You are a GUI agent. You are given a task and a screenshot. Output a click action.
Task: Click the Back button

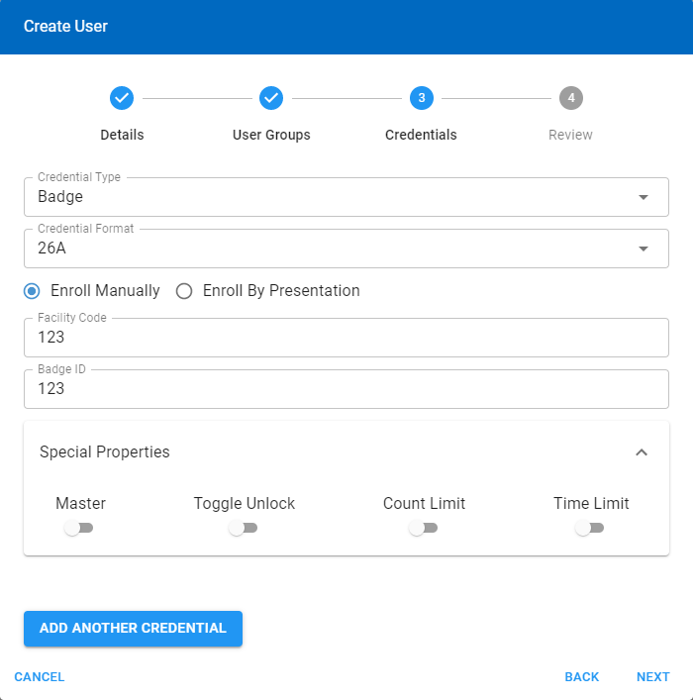pos(581,677)
